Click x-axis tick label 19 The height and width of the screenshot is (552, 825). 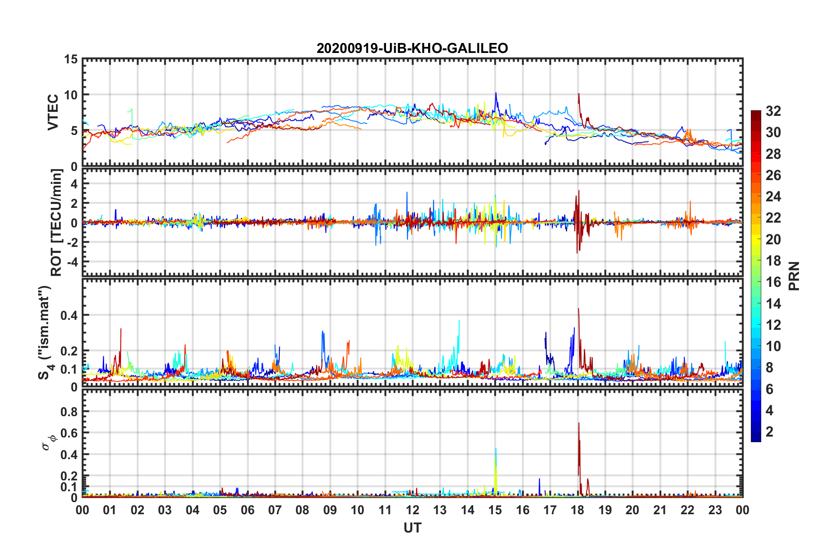click(x=605, y=510)
